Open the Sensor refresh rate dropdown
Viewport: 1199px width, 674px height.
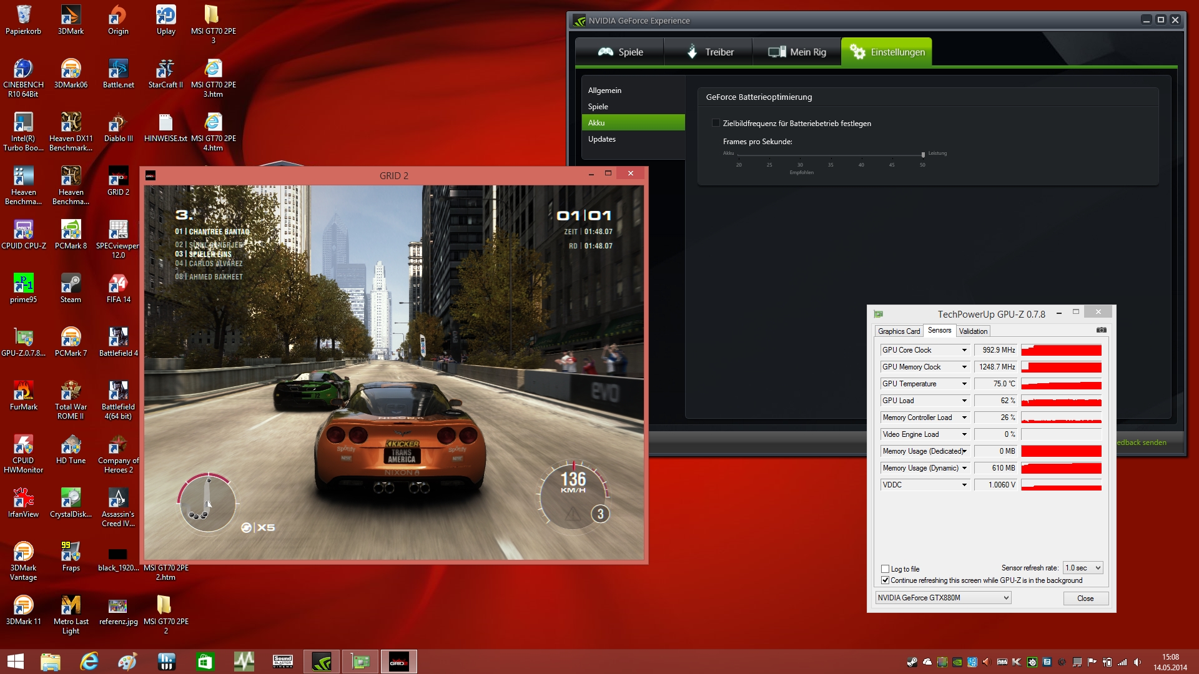1083,568
